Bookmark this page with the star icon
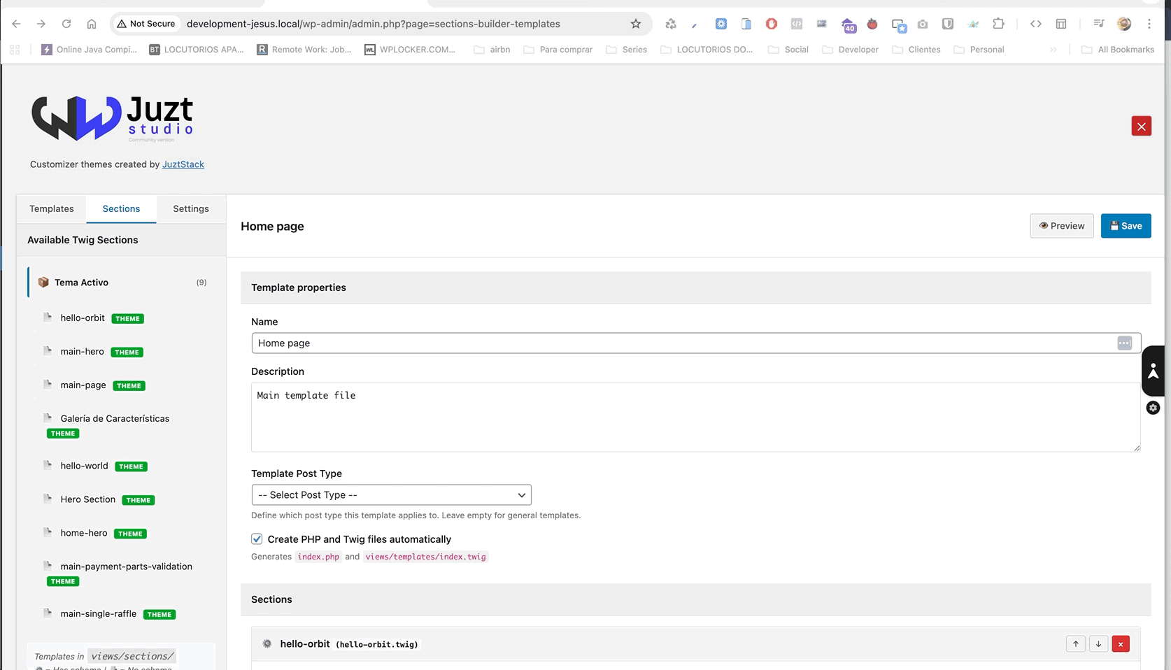The image size is (1171, 670). point(636,24)
